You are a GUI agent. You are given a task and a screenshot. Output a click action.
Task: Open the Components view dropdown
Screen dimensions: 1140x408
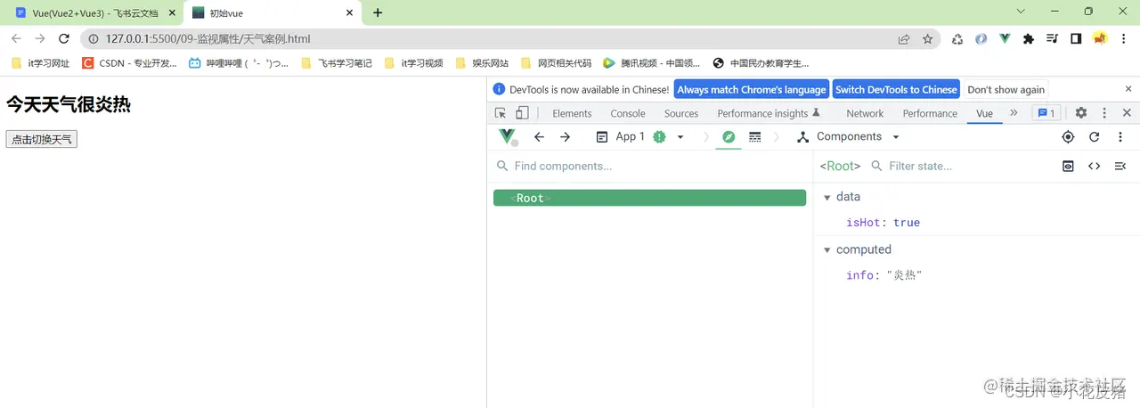point(848,137)
